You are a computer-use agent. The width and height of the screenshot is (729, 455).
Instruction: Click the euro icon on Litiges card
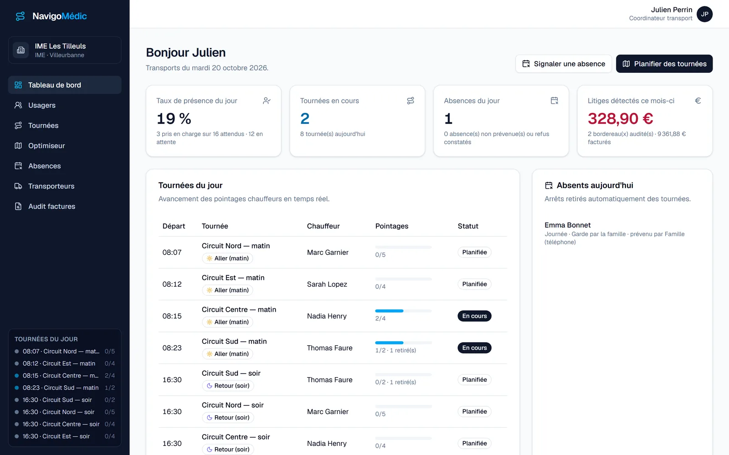coord(698,101)
